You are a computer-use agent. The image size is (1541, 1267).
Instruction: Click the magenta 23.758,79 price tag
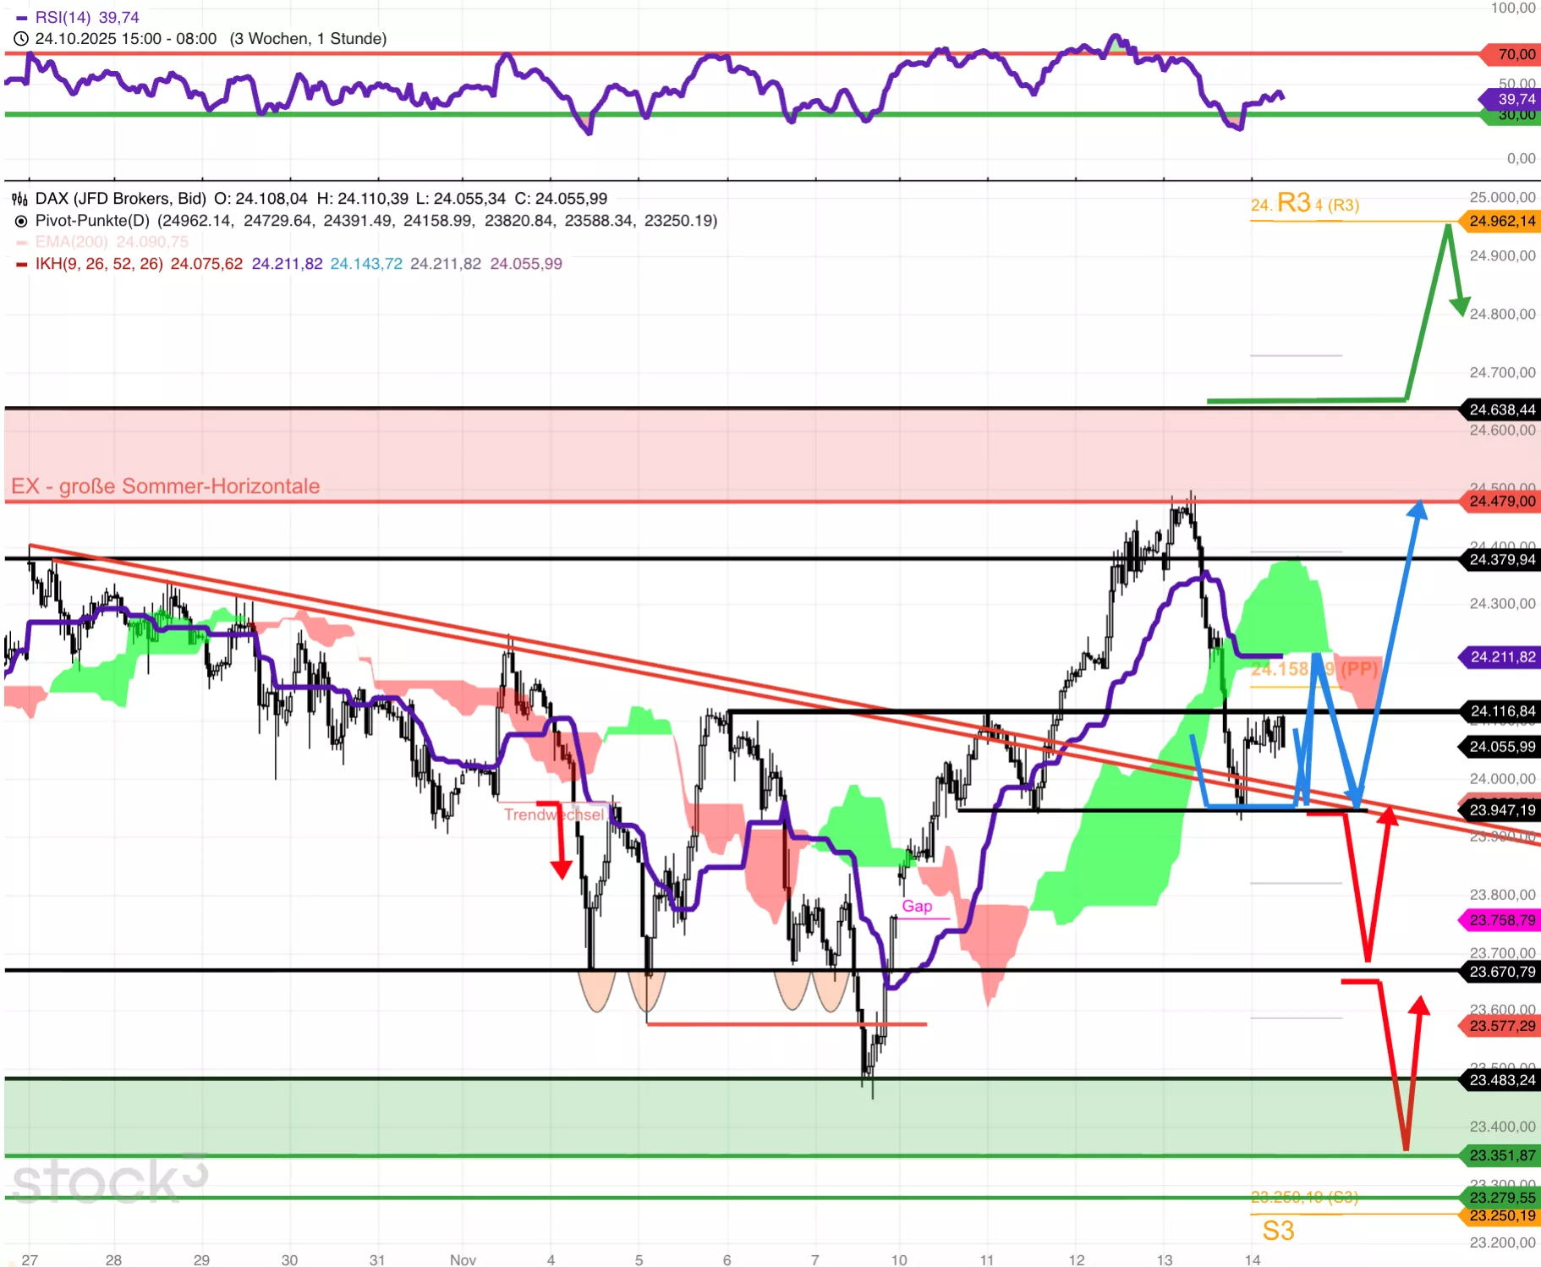click(1500, 920)
